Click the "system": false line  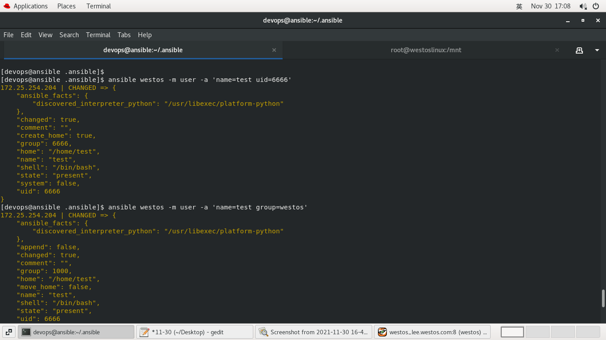pos(48,183)
